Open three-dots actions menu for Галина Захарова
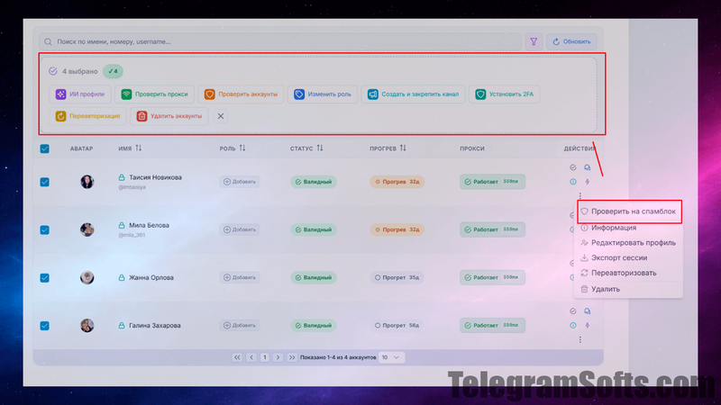This screenshot has height=405, width=721. 580,339
